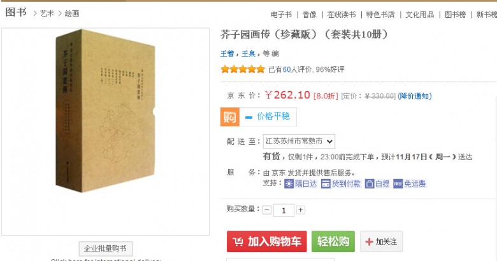Open the 图书榜 navigation item
Screen dimensions: 497x261
tap(455, 15)
